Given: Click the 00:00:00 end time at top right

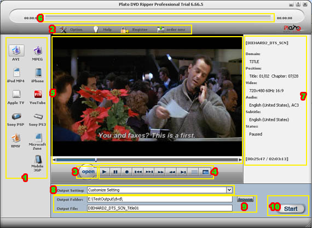Looking at the screenshot, I should 285,18.
